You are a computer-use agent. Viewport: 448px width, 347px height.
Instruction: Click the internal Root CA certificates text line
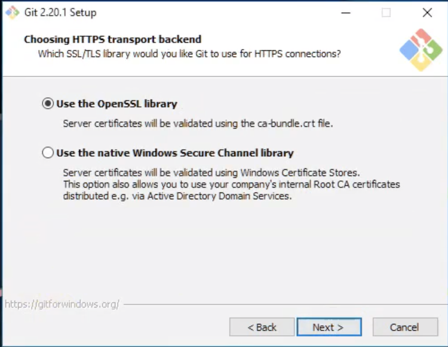231,184
